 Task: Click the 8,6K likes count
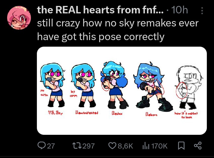pos(125,146)
